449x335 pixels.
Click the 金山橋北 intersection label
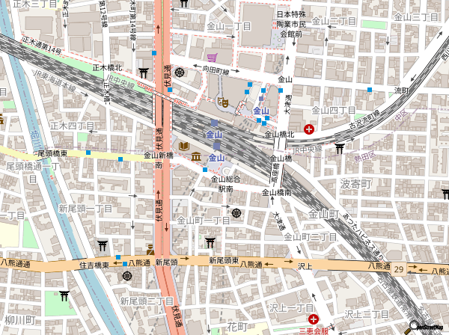(x=279, y=135)
